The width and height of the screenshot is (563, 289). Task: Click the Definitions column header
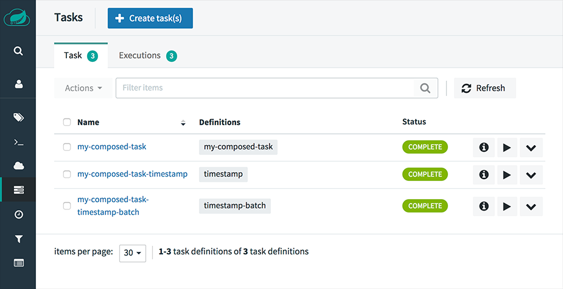[x=220, y=122]
